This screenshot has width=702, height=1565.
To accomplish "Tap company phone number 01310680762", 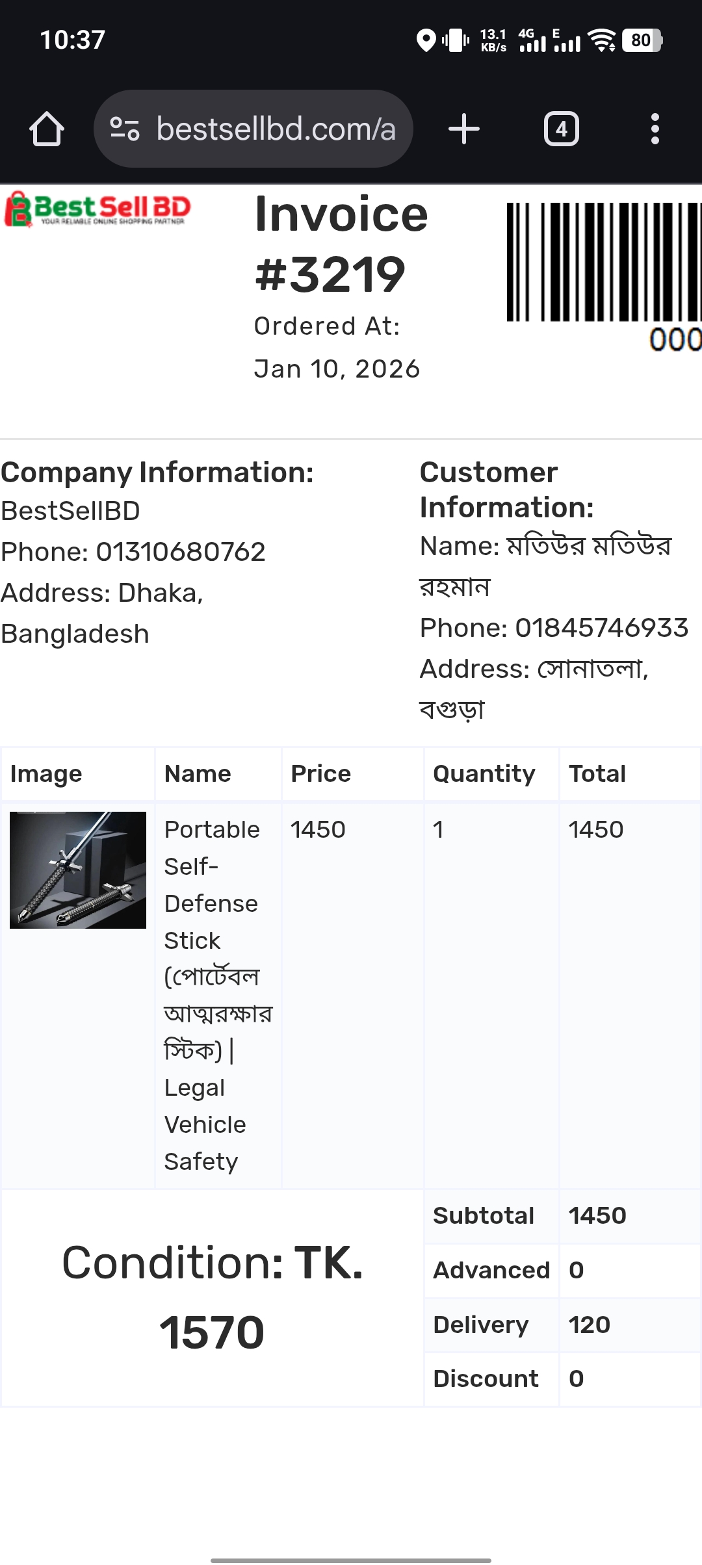I will [x=181, y=552].
